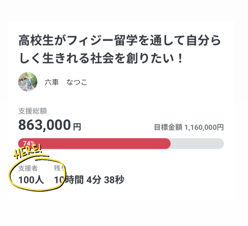Select the 863,000 total amount figure
The image size is (248, 226).
pos(44,125)
